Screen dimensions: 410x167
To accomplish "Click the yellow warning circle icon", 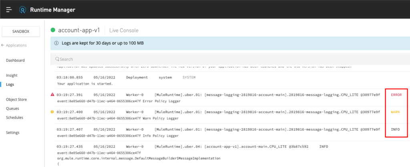I will pos(52,112).
